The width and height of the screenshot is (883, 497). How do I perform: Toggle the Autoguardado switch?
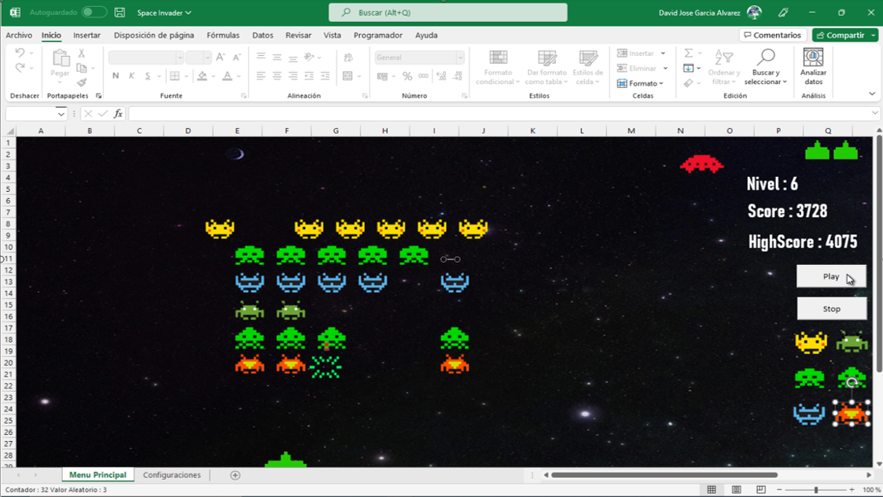point(94,13)
